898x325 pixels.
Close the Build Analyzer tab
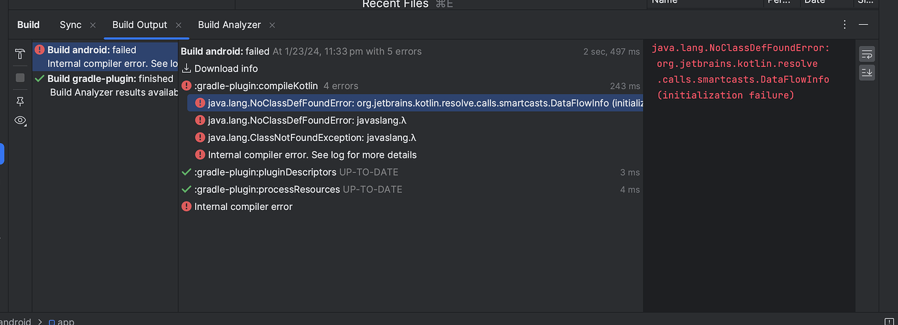272,25
